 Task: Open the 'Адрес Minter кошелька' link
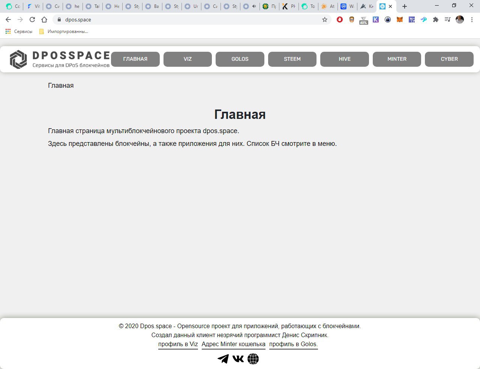tap(233, 344)
